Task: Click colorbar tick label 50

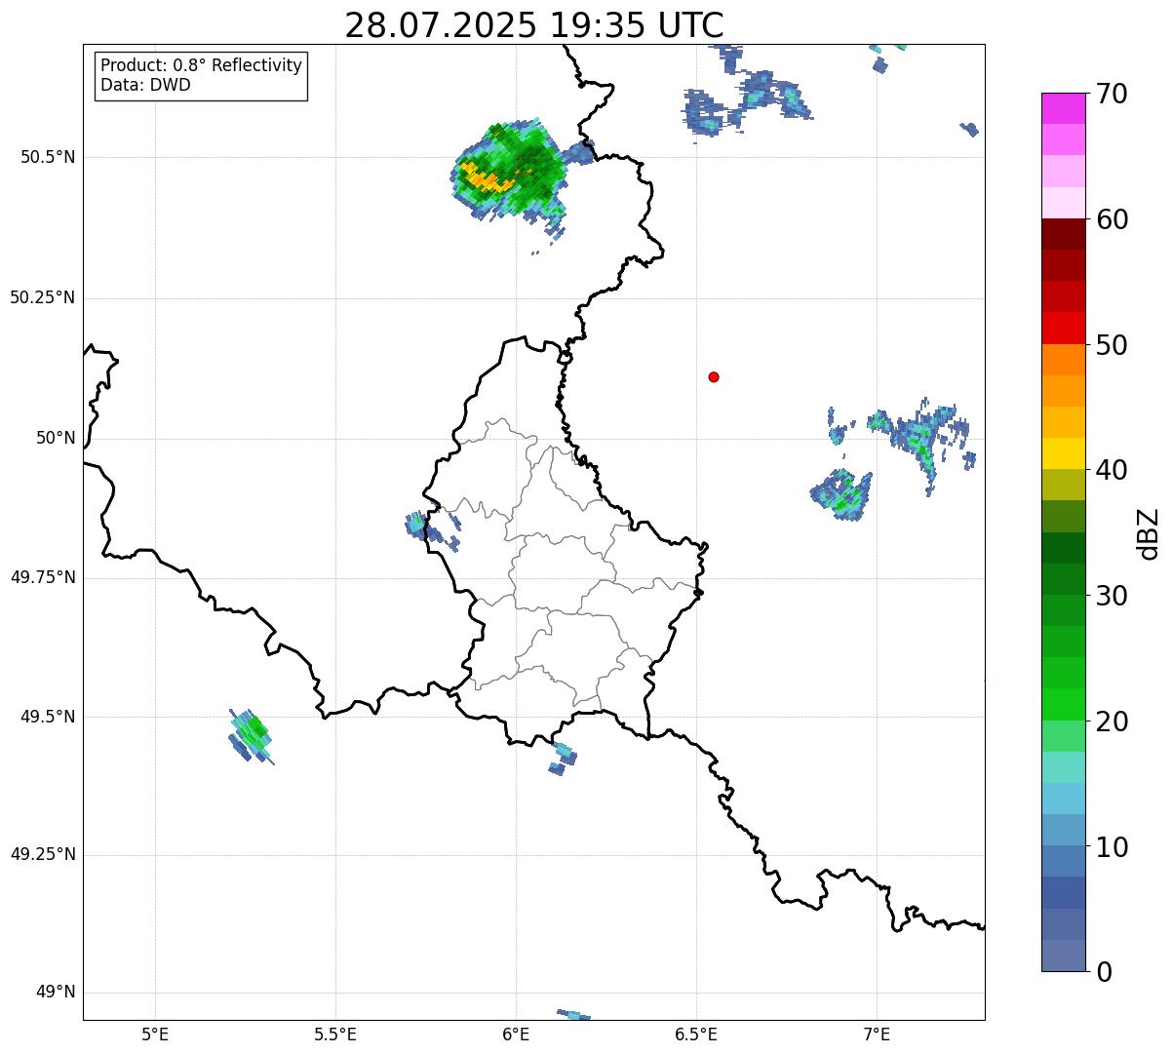Action: pos(1112,345)
